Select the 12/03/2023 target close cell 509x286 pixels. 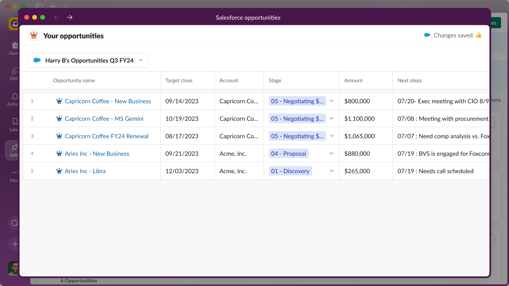tap(187, 171)
